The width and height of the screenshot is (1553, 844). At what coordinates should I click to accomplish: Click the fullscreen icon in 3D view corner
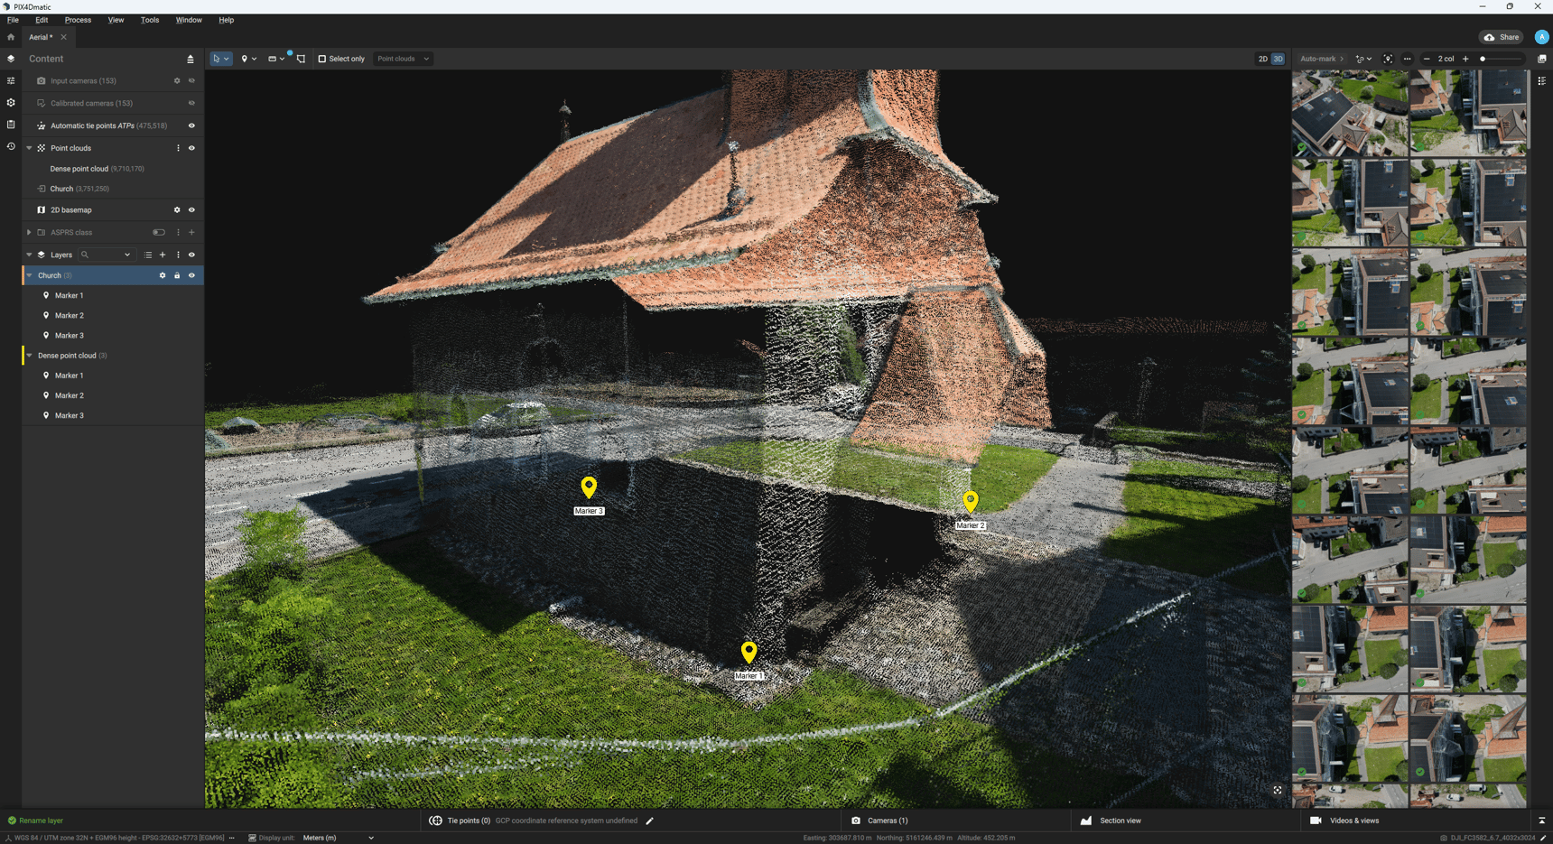(1278, 790)
